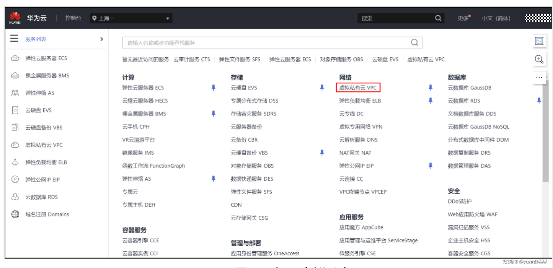Unpin 裸金属服务器 BMS in the 计算 list
The width and height of the screenshot is (553, 268).
(x=214, y=114)
